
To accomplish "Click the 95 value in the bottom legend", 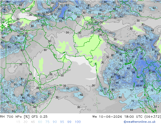I will [62, 122].
